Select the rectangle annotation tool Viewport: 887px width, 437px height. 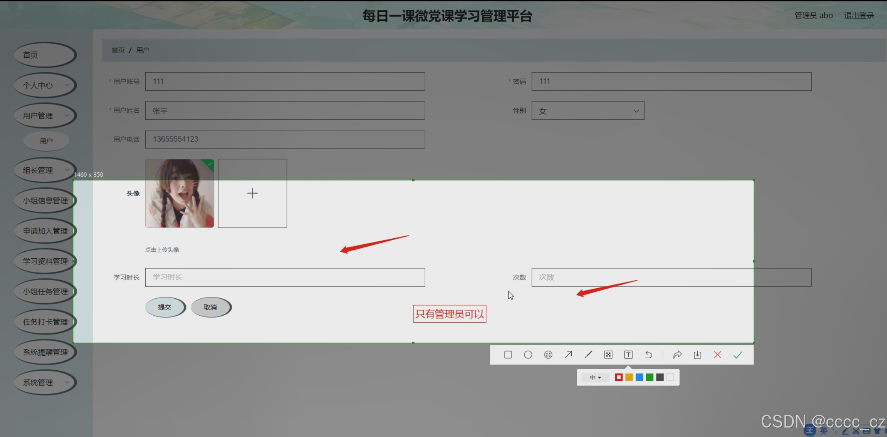[508, 355]
